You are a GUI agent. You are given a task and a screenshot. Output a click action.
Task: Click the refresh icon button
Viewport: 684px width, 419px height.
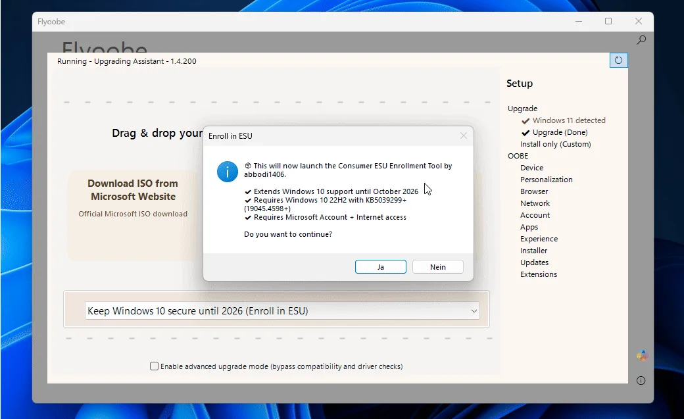pos(619,61)
